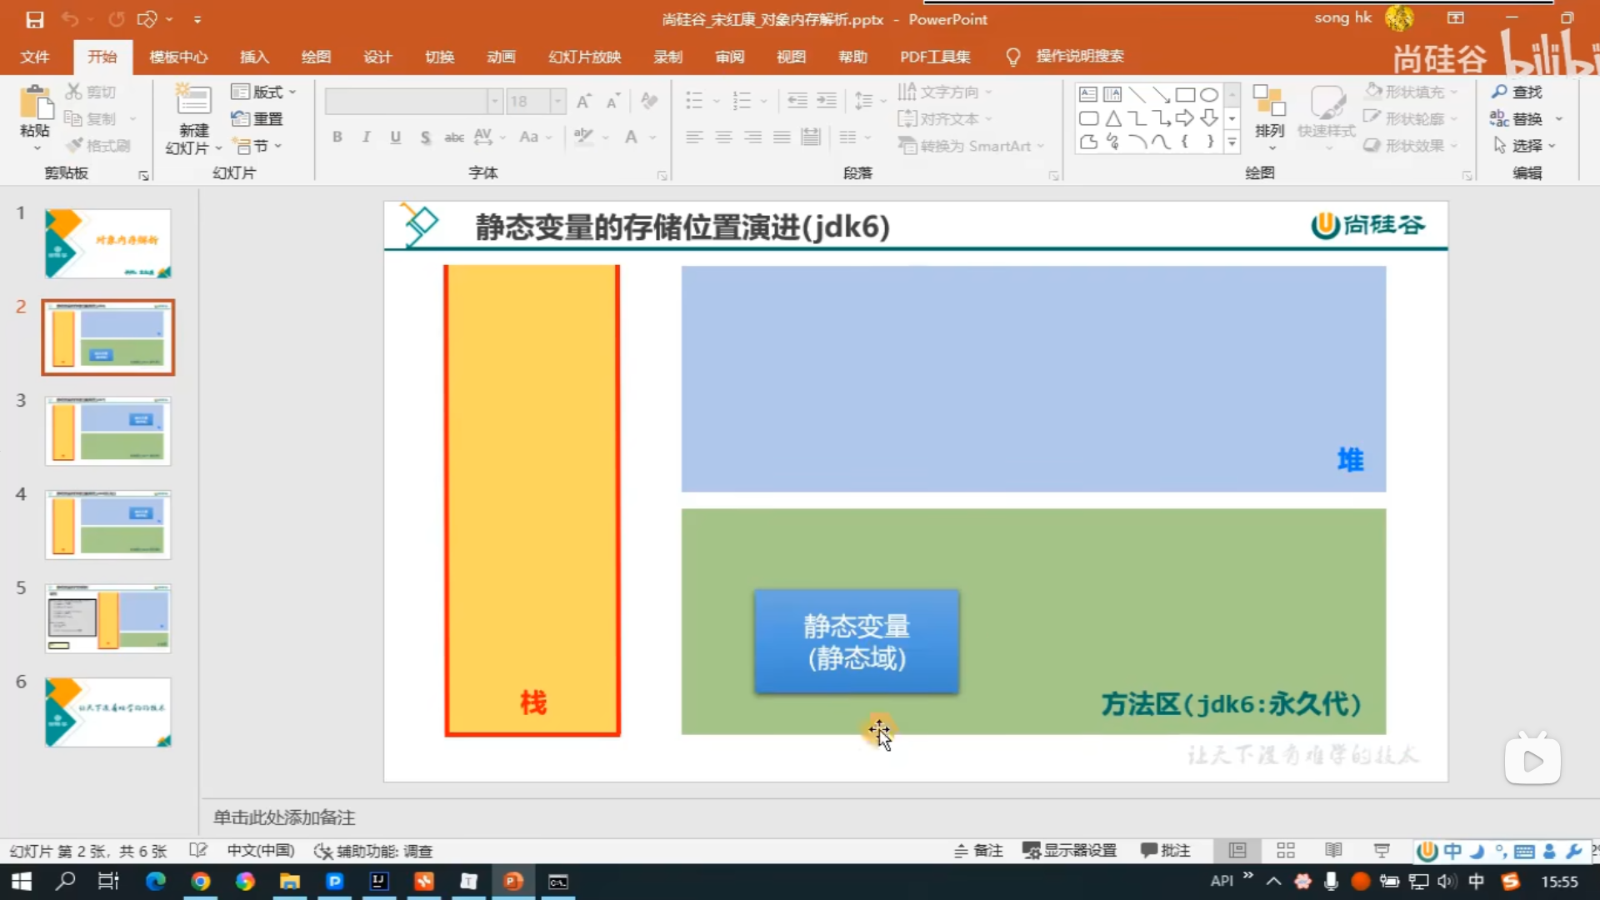Click the New Slide icon
The image size is (1600, 900).
193,102
